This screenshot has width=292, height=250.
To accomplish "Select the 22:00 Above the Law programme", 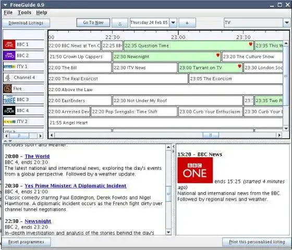I will click(x=166, y=90).
